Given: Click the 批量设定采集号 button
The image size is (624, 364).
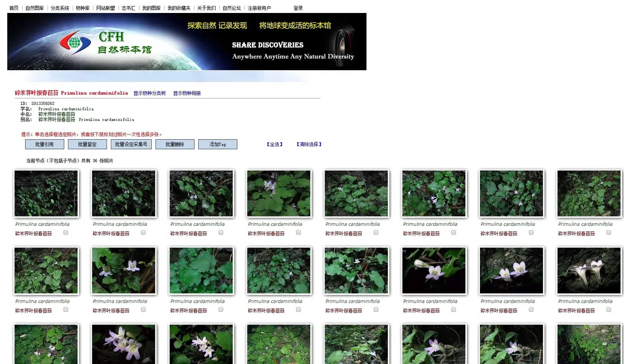Looking at the screenshot, I should coord(131,144).
